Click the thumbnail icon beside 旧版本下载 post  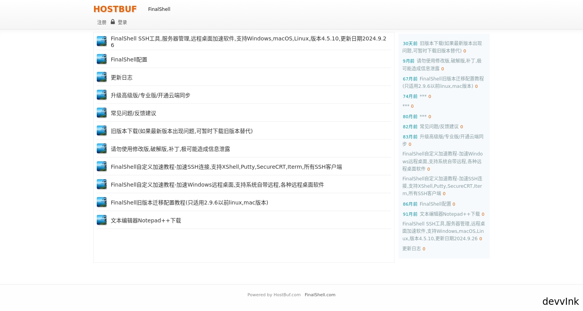click(x=101, y=131)
